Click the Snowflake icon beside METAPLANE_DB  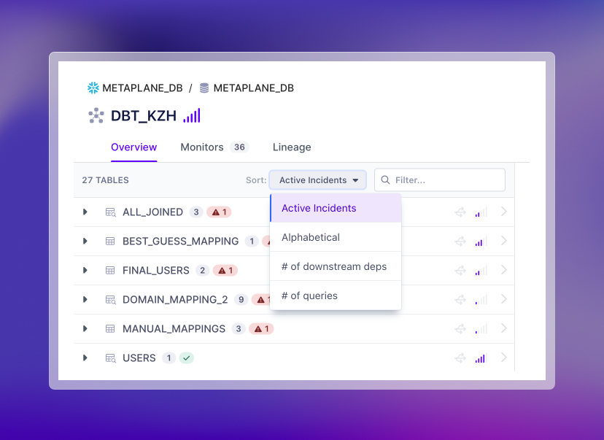[x=93, y=88]
